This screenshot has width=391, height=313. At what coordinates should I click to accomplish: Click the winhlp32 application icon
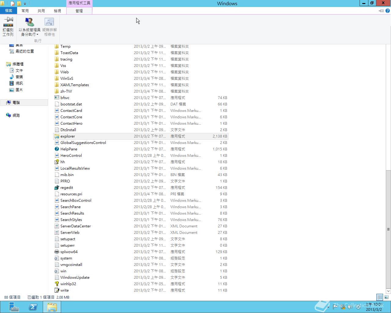pyautogui.click(x=57, y=284)
